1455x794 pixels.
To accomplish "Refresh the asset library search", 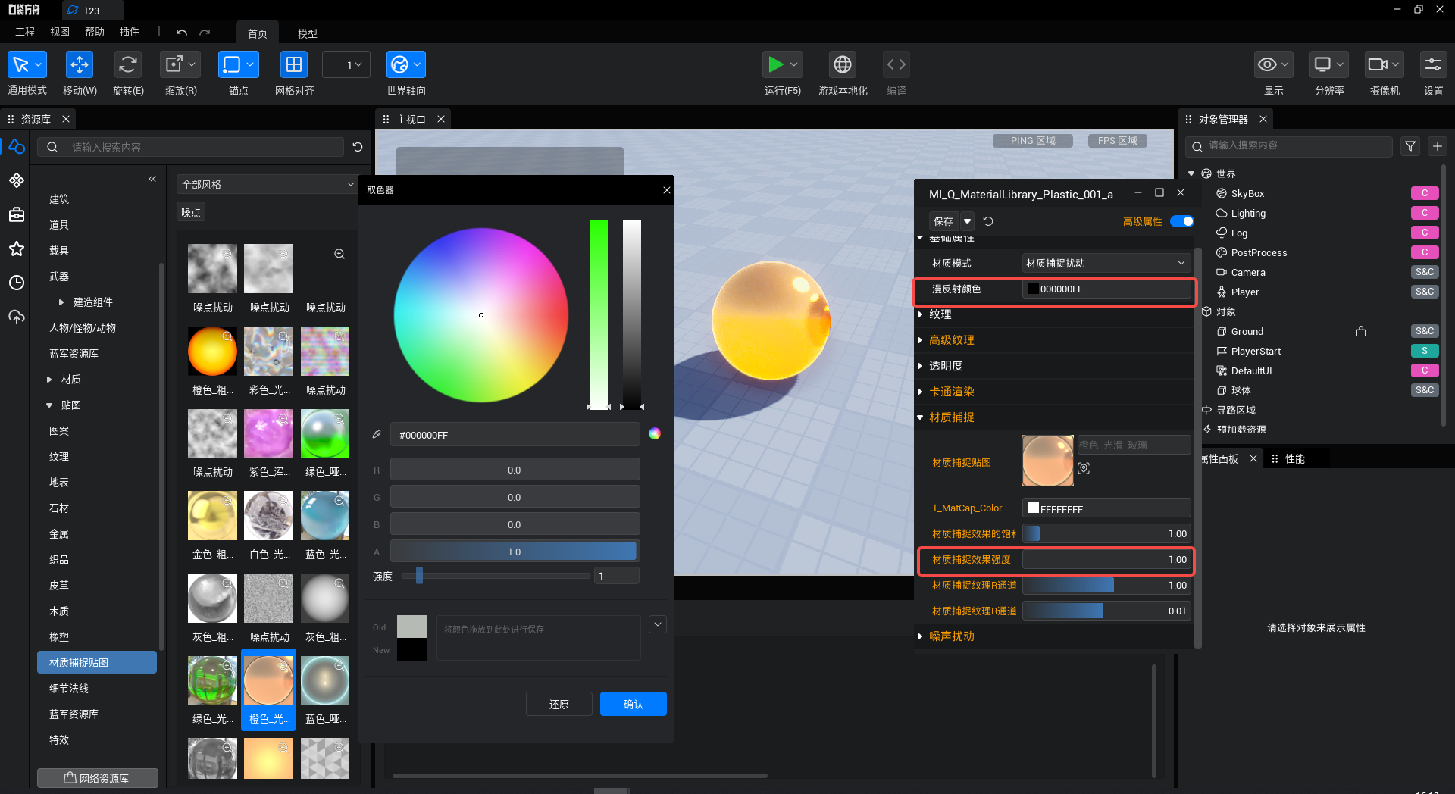I will (x=358, y=147).
